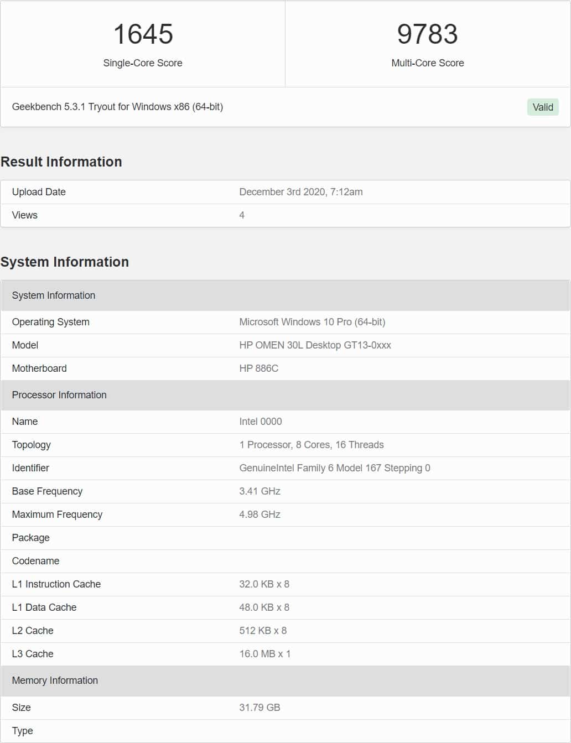Click the 1645 Single-Core Score value
Viewport: 571px width, 743px height.
(143, 34)
